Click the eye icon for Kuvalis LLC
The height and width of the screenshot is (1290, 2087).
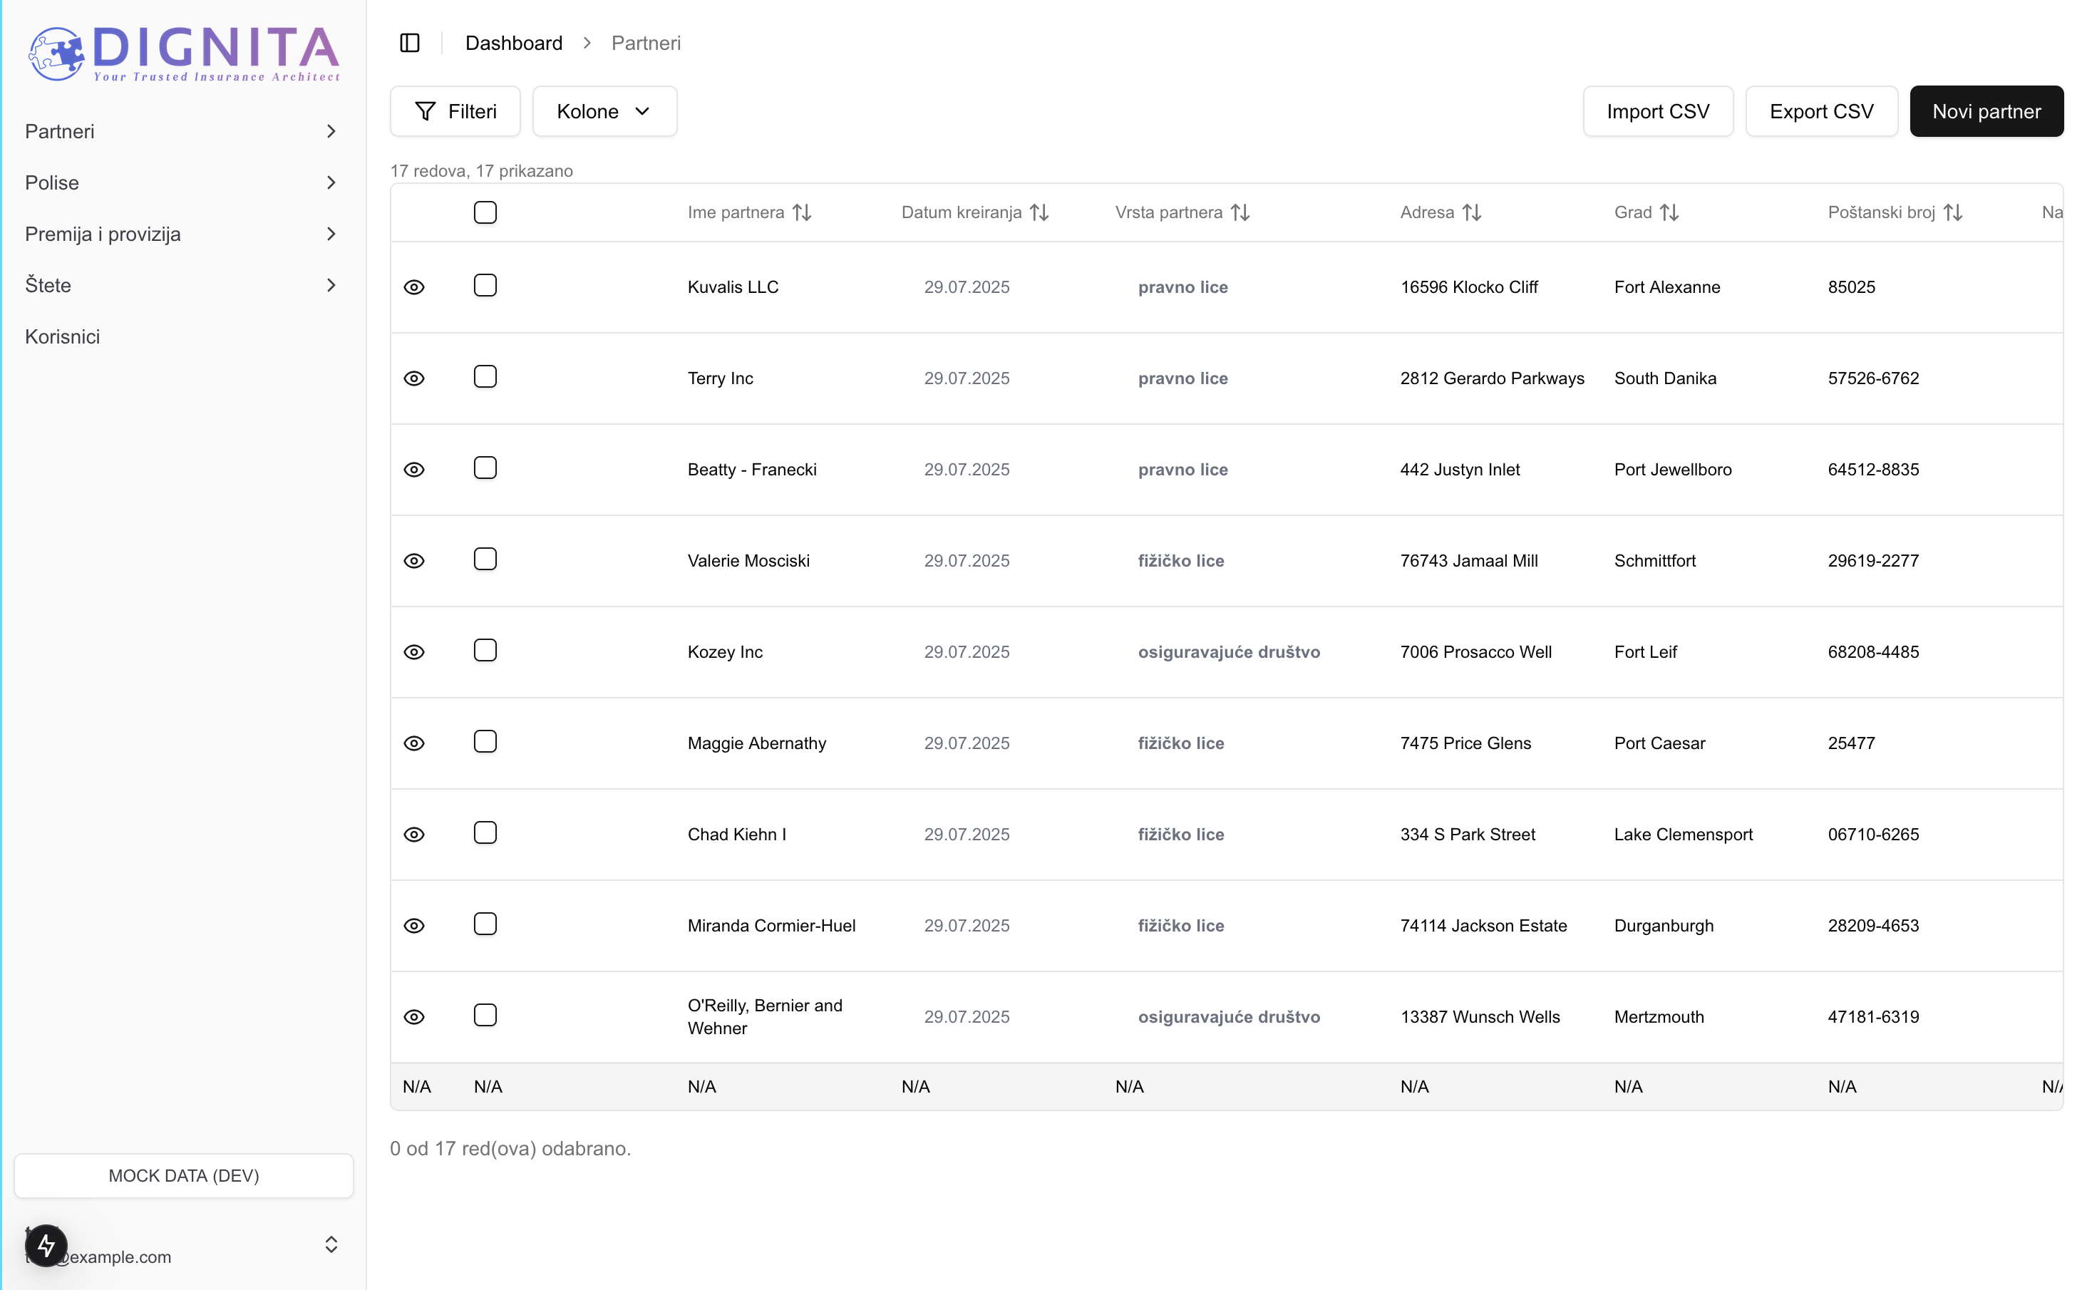click(x=414, y=287)
